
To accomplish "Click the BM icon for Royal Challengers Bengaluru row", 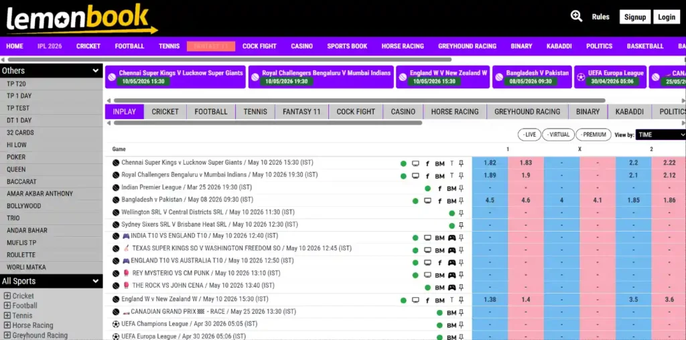I will [x=439, y=176].
